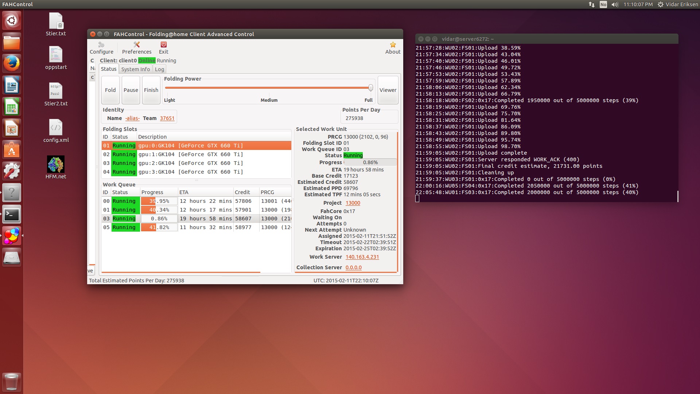
Task: Open the keyboard layout No indicator
Action: tap(603, 4)
